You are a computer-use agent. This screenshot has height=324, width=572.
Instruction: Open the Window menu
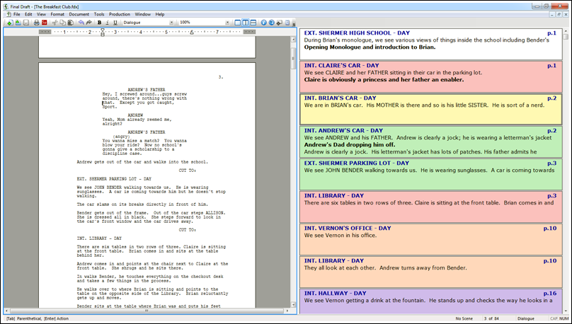(x=142, y=14)
